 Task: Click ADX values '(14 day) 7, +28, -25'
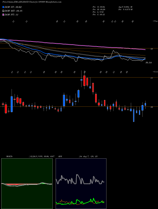tap(88, 156)
